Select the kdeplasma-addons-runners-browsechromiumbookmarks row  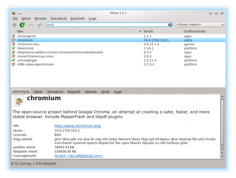(118, 52)
